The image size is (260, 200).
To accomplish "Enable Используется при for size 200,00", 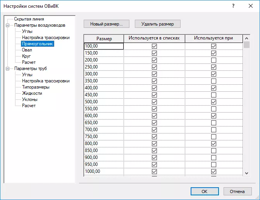I will coord(214,60).
